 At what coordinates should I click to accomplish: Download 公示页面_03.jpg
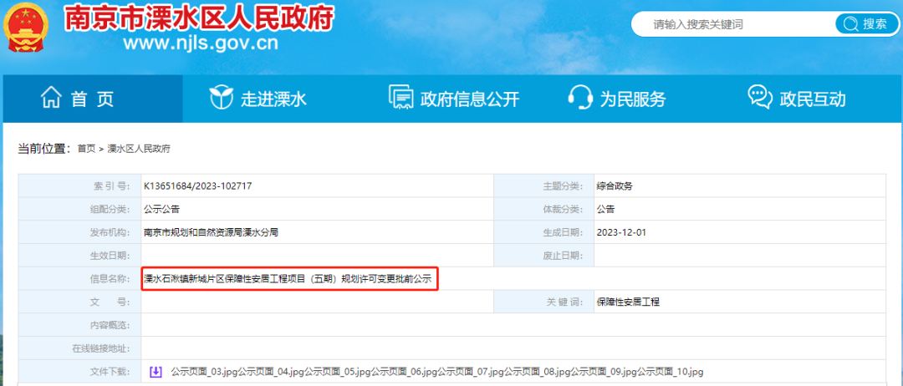pos(205,372)
